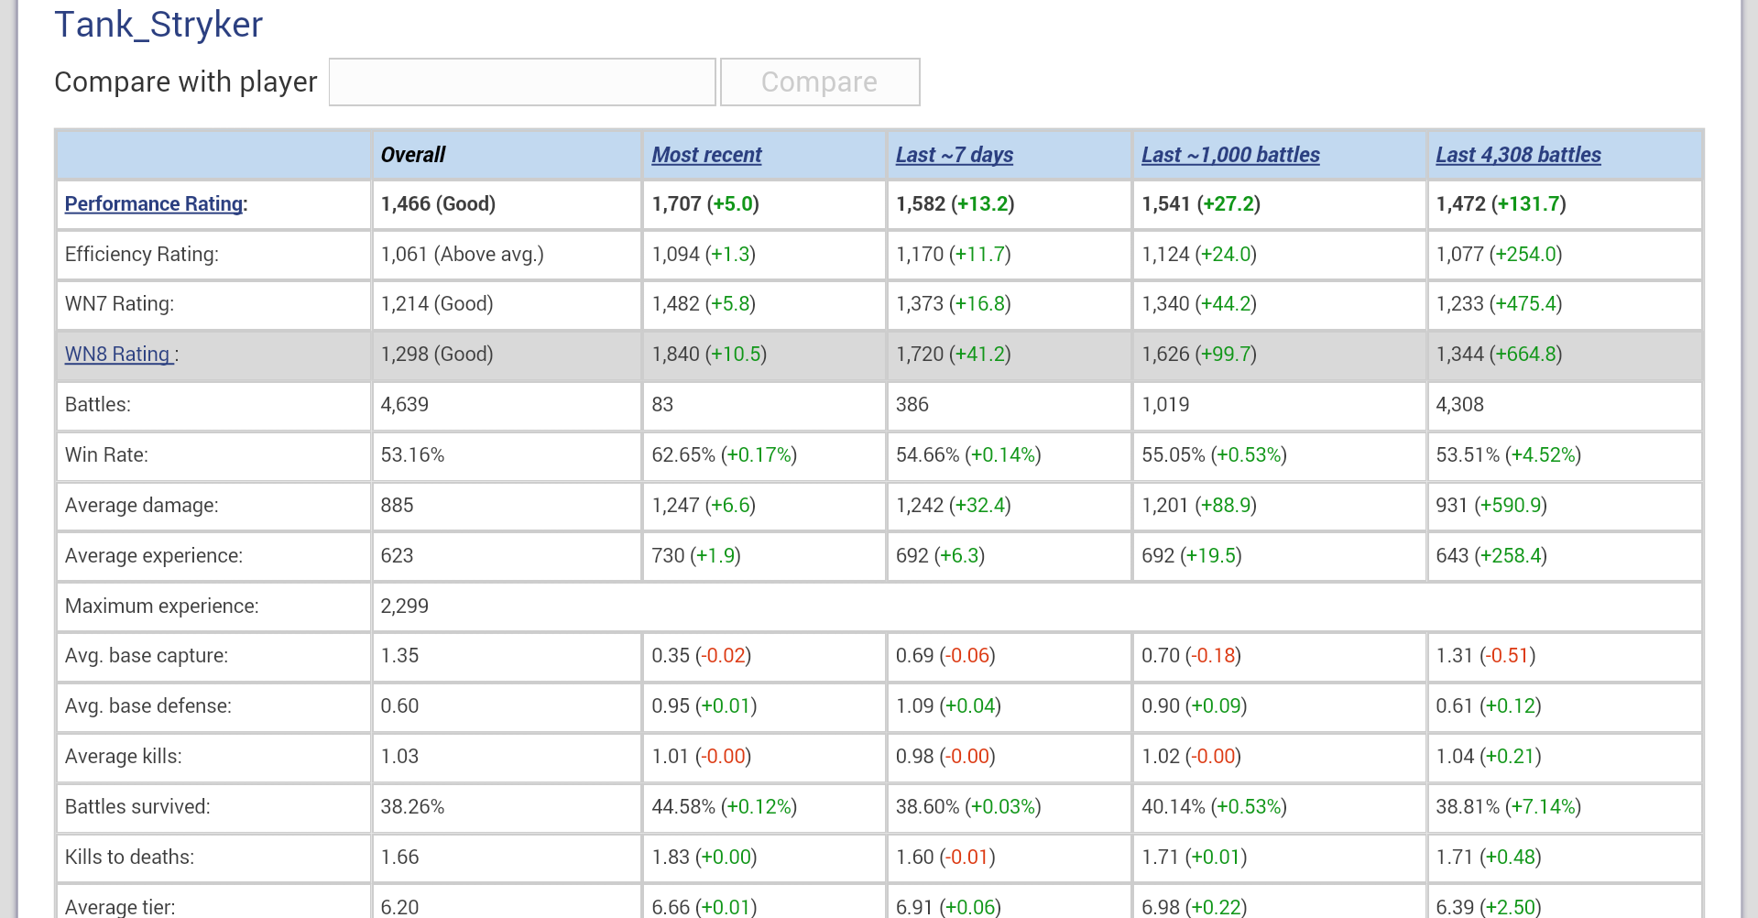Image resolution: width=1758 pixels, height=918 pixels.
Task: Click the Average damage row label
Action: pos(142,505)
